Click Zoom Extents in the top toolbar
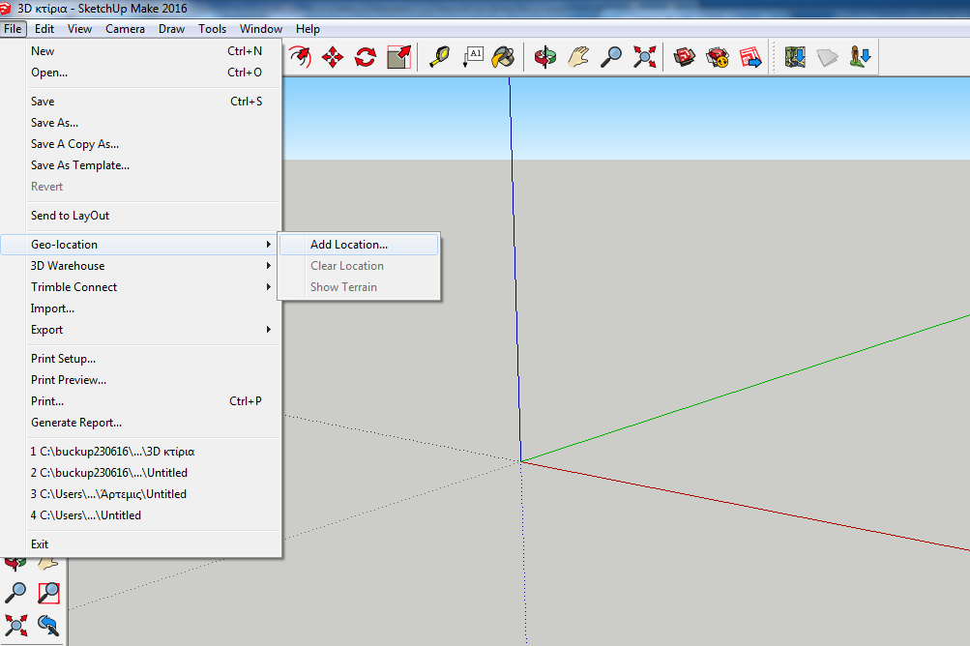 point(645,58)
